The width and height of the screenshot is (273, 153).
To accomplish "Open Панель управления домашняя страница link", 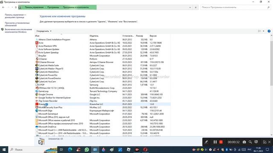I will coord(15,16).
